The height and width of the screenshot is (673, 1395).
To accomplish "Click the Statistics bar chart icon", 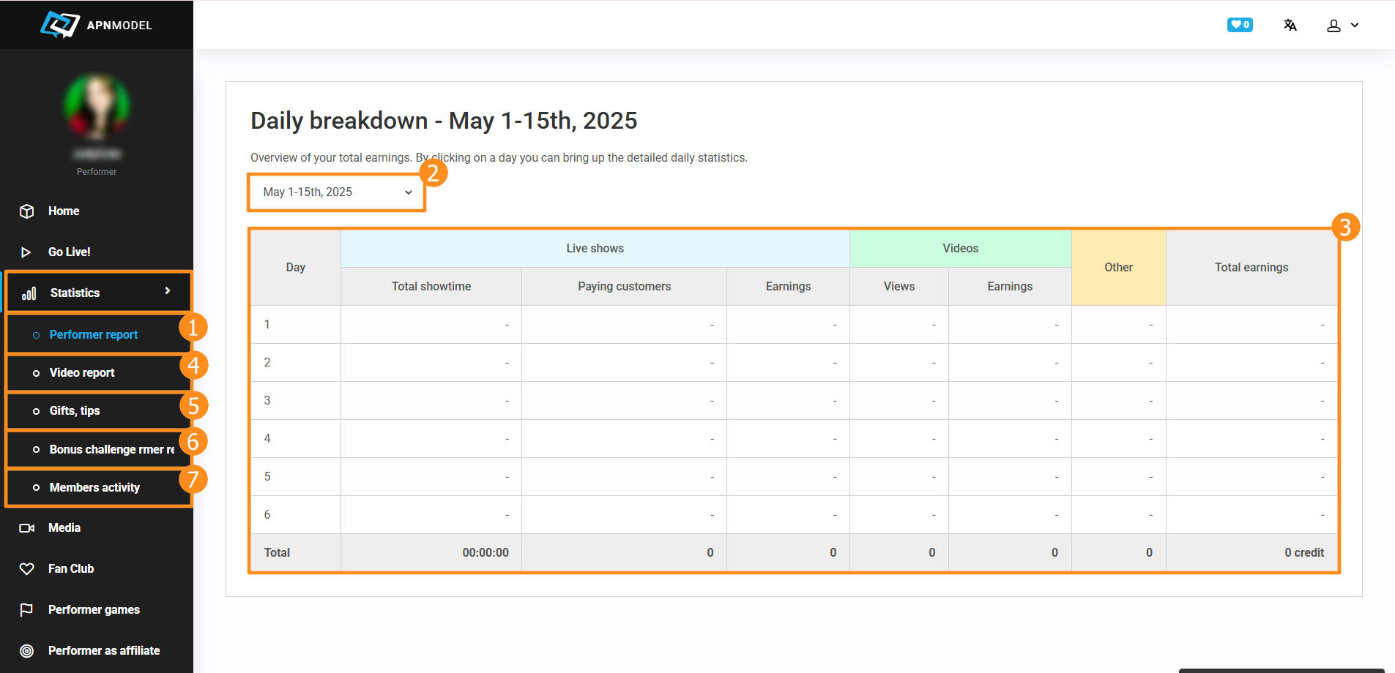I will [29, 293].
